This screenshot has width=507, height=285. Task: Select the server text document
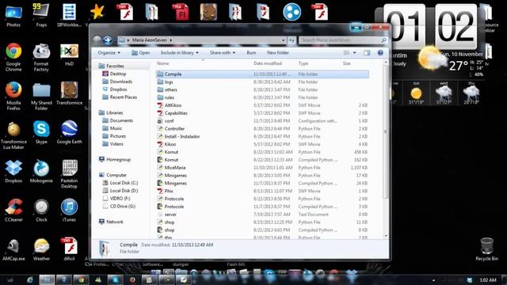[262, 215]
